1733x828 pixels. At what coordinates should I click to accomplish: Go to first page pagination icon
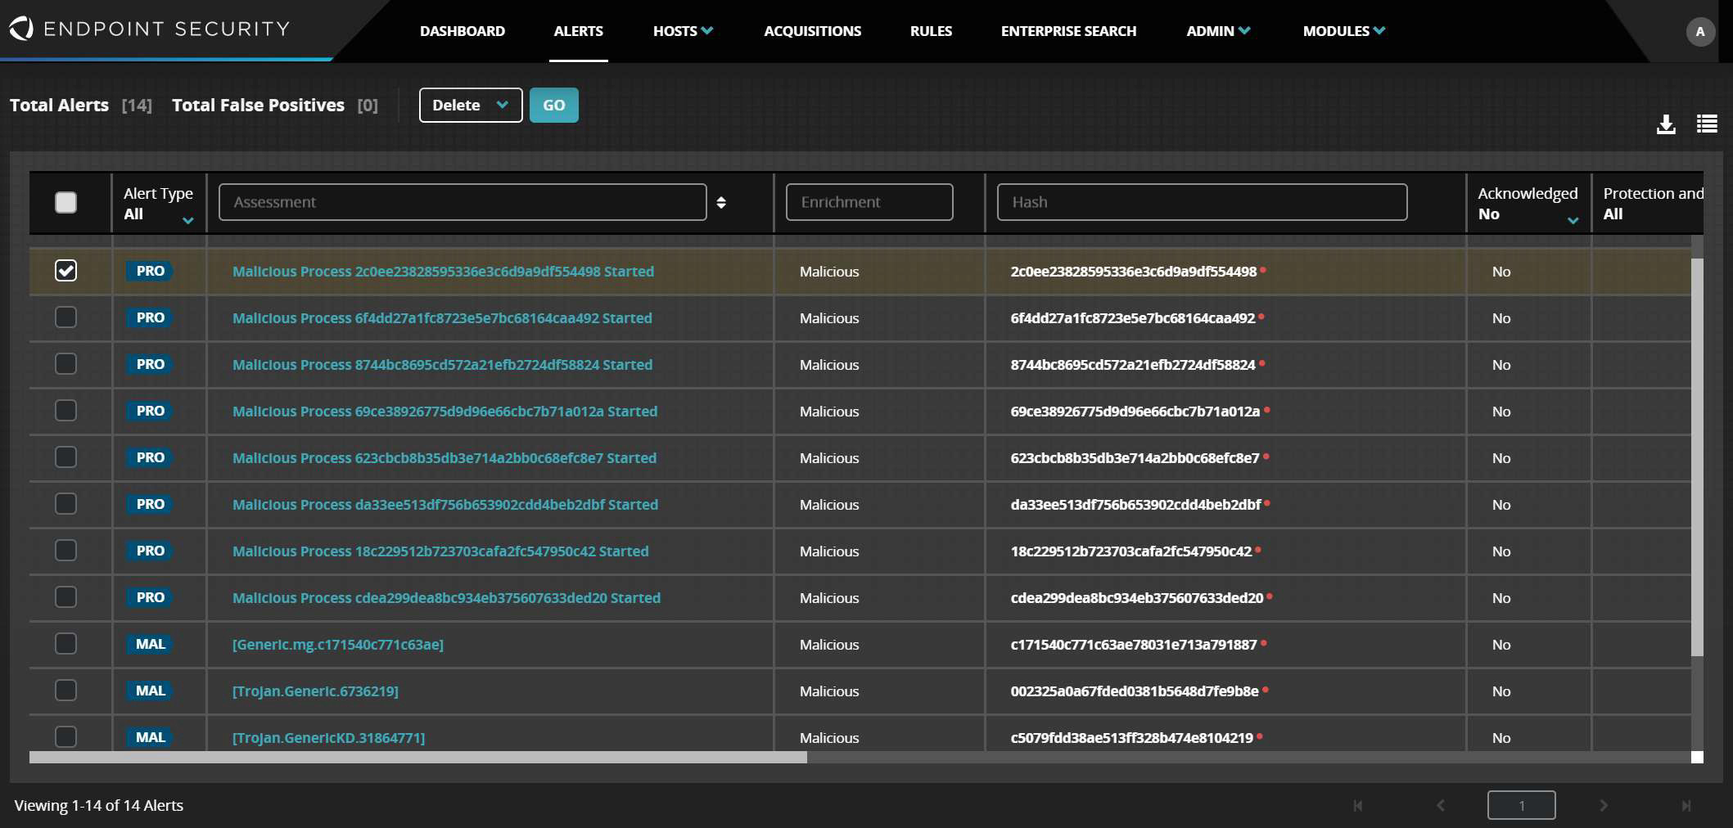1357,806
